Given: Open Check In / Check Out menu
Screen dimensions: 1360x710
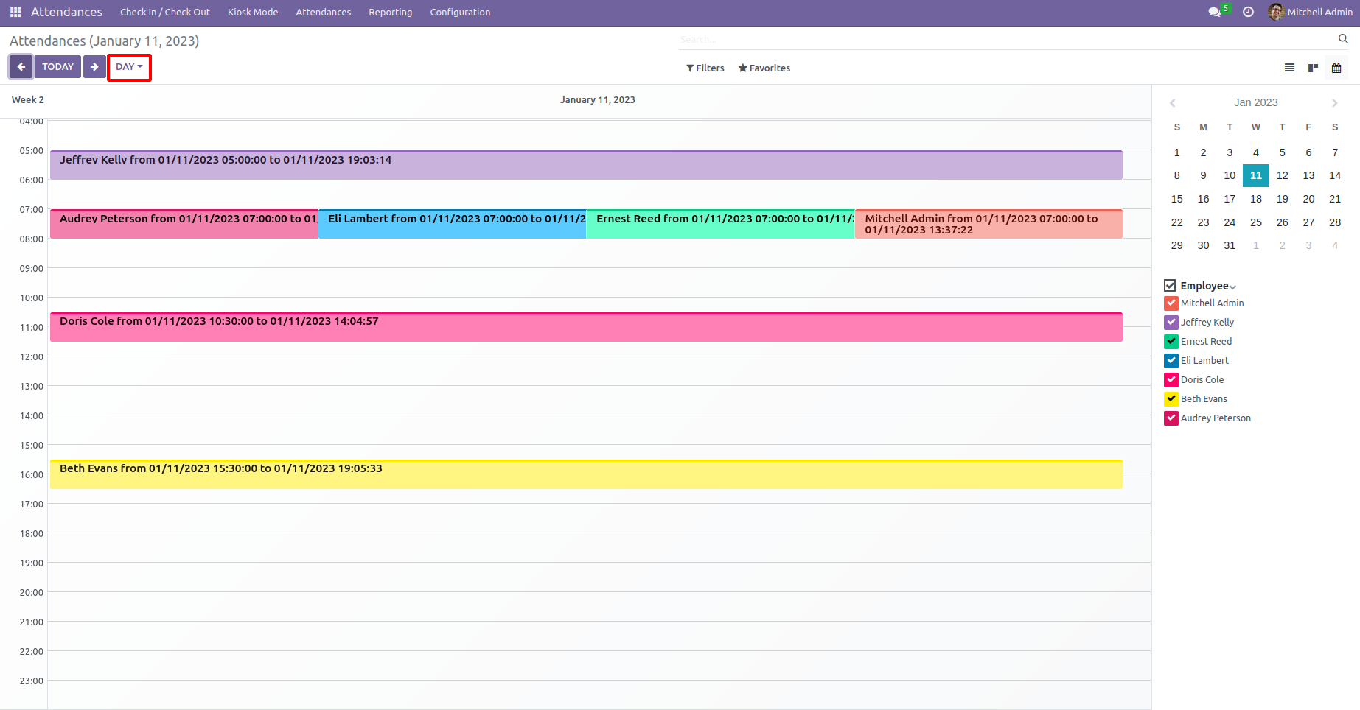Looking at the screenshot, I should pos(165,13).
